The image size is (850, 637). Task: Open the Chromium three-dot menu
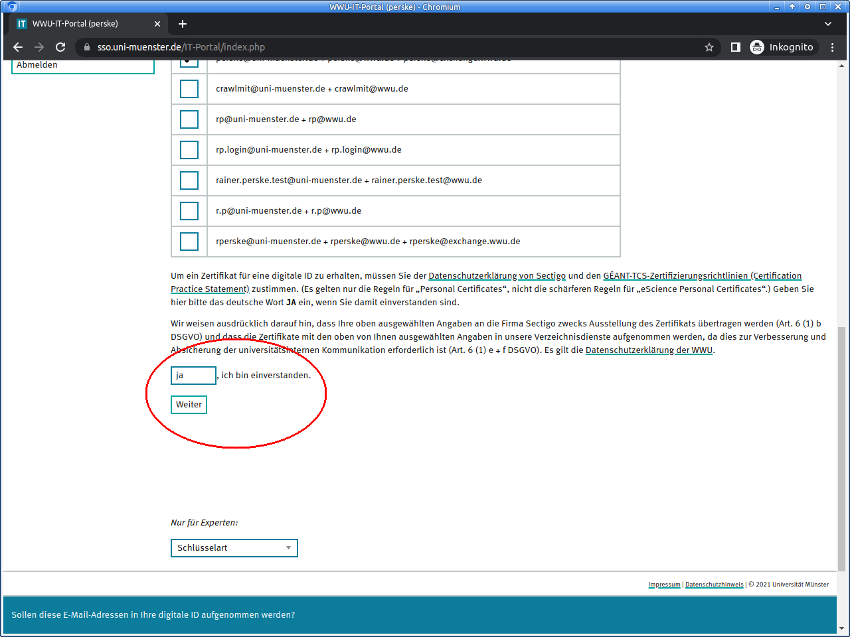[x=832, y=47]
